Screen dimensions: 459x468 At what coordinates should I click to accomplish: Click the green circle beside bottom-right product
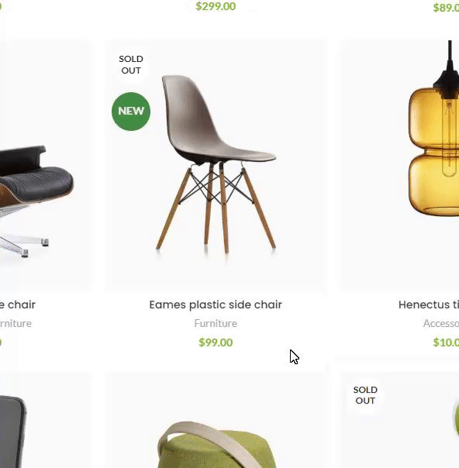click(x=457, y=418)
